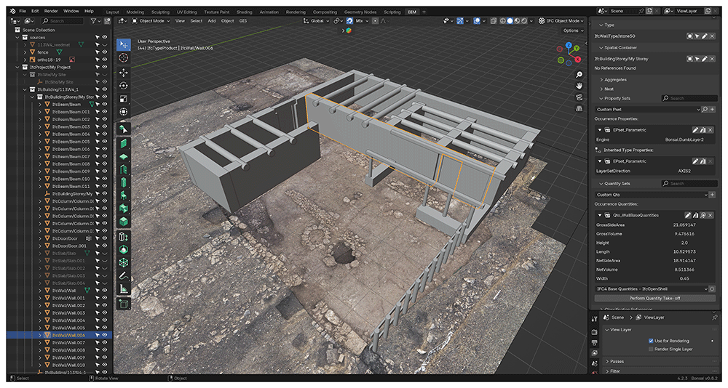Viewport: 728px width, 388px height.
Task: Remove Occurrence EPset_Parametric with X
Action: (x=711, y=130)
